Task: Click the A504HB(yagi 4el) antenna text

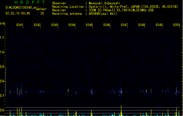Action: point(103,14)
